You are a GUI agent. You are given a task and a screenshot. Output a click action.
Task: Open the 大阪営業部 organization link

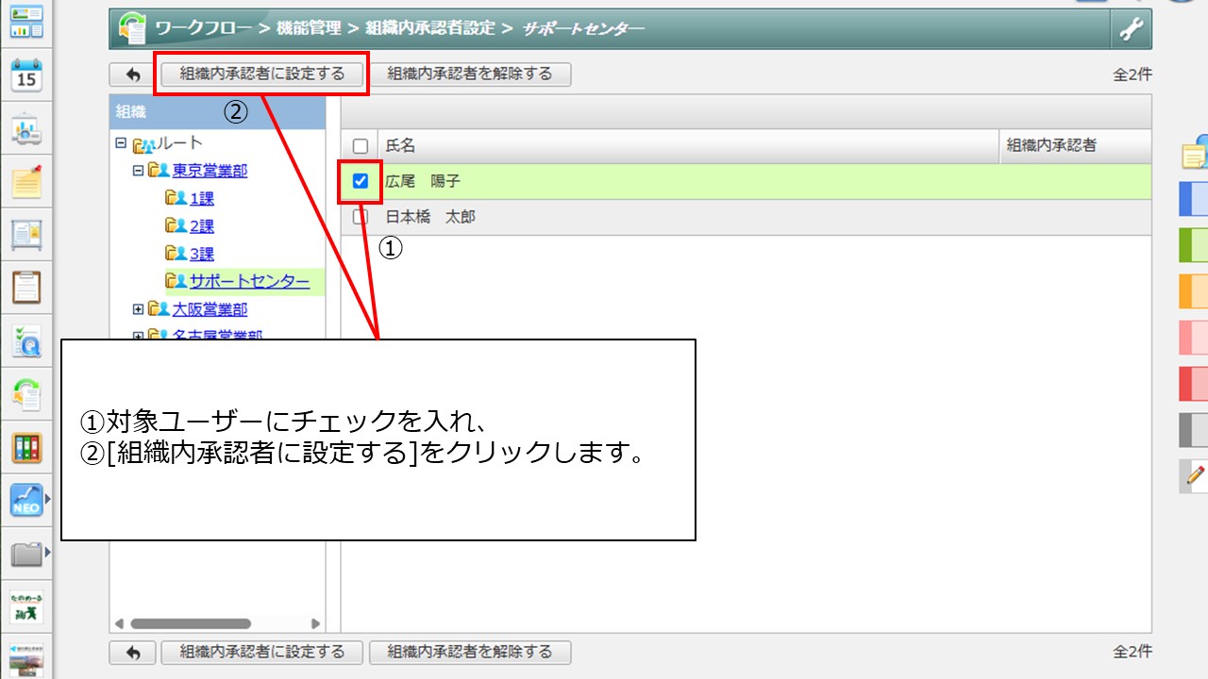click(x=210, y=309)
